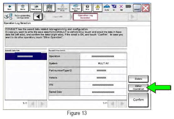Click the MULTI AV system value

pyautogui.click(x=103, y=63)
